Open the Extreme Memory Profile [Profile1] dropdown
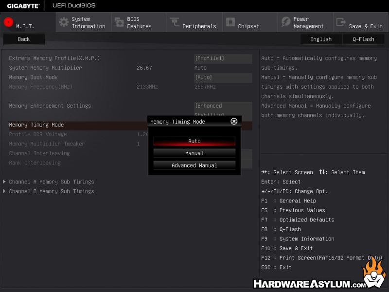 pos(223,58)
